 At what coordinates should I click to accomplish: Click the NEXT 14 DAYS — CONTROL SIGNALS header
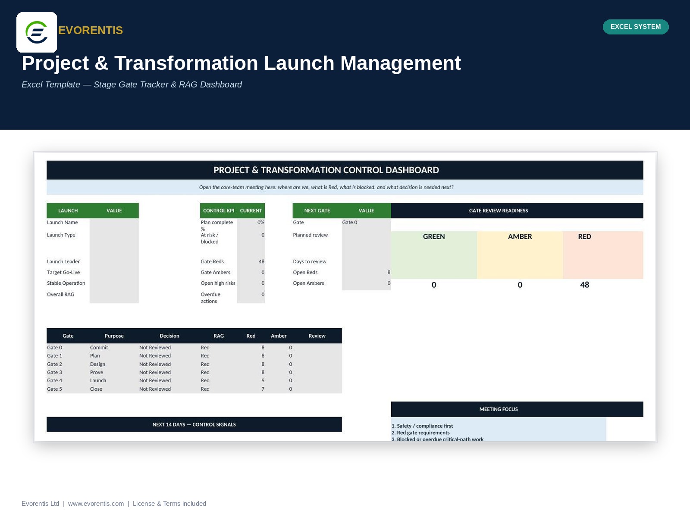tap(194, 424)
